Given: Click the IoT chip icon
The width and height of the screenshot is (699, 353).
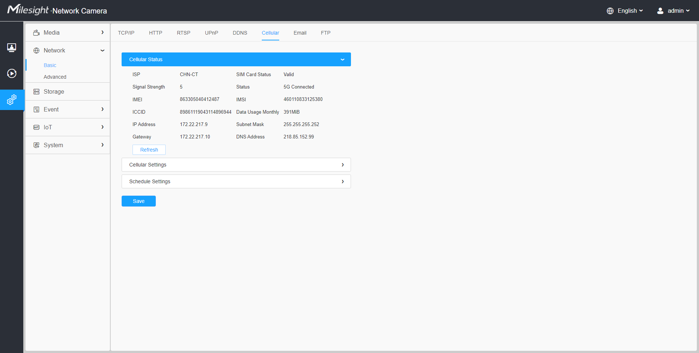Looking at the screenshot, I should [x=36, y=128].
